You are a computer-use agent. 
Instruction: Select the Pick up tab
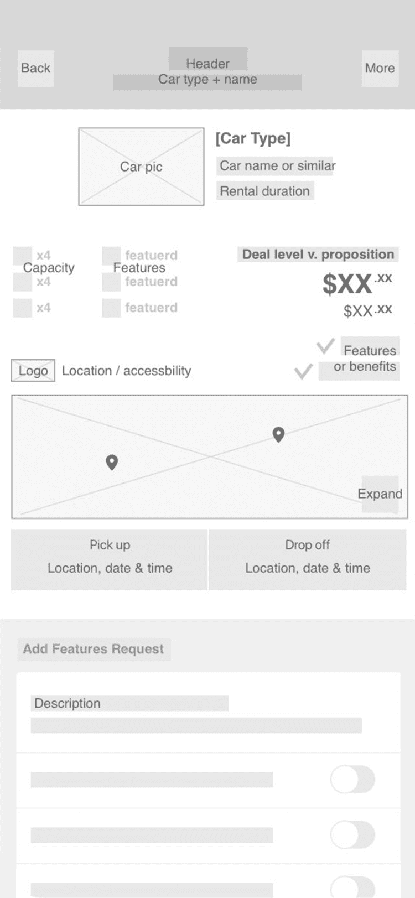pyautogui.click(x=110, y=559)
